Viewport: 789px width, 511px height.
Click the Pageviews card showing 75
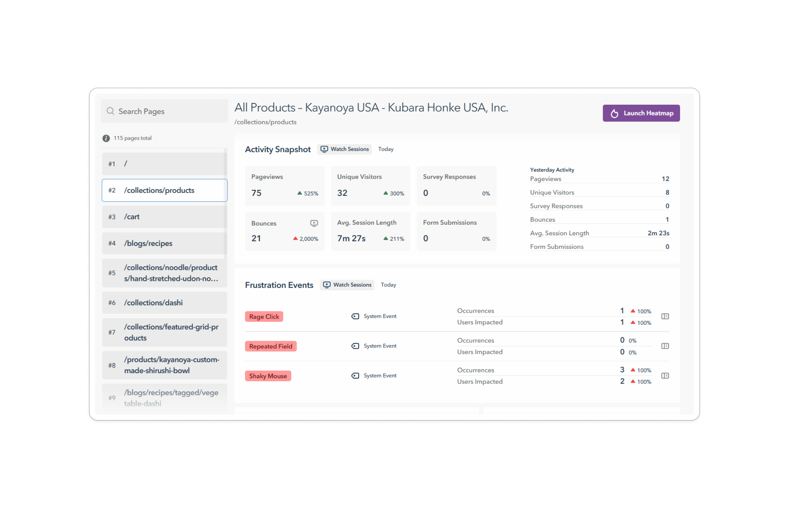285,186
